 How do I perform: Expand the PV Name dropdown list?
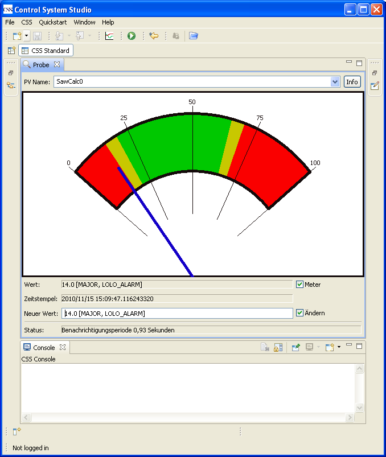click(335, 82)
